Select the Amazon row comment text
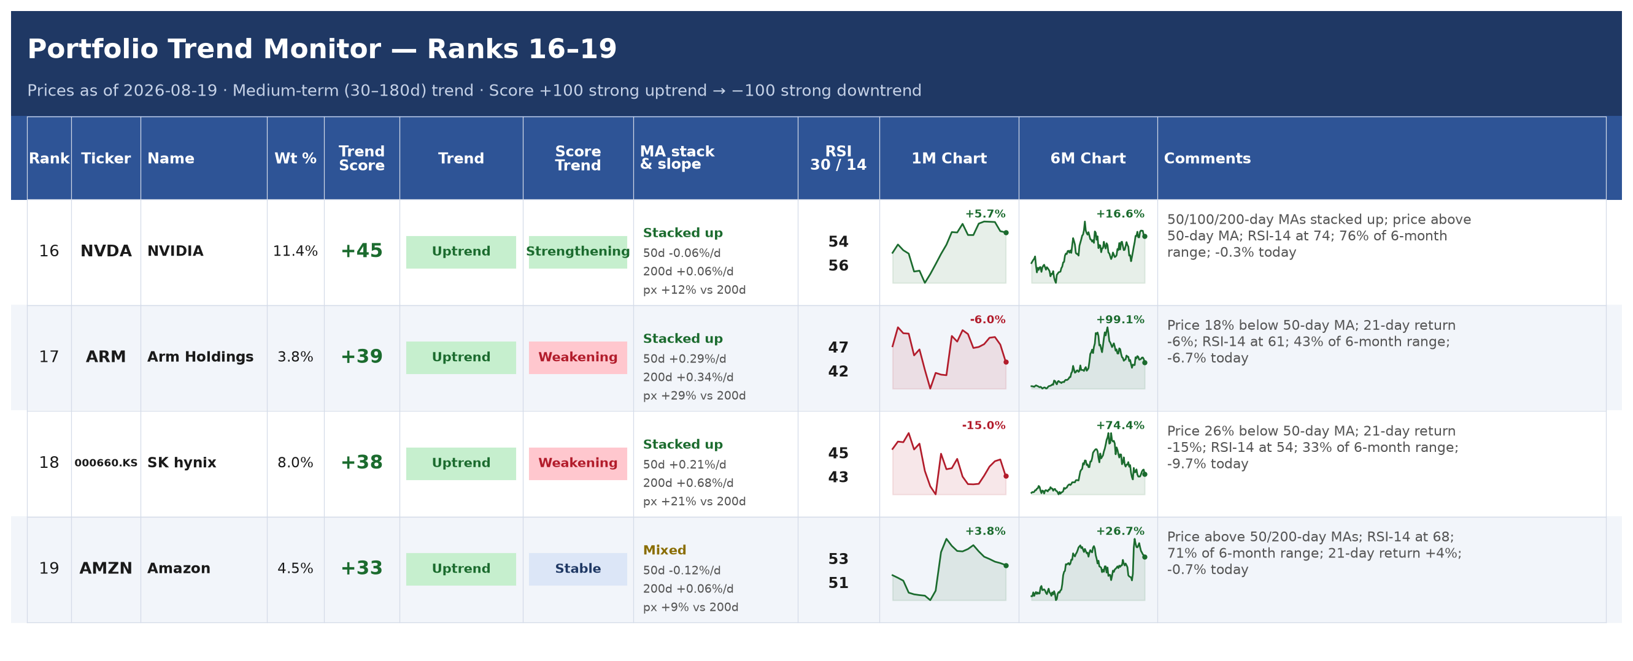The image size is (1633, 661). click(x=1314, y=553)
